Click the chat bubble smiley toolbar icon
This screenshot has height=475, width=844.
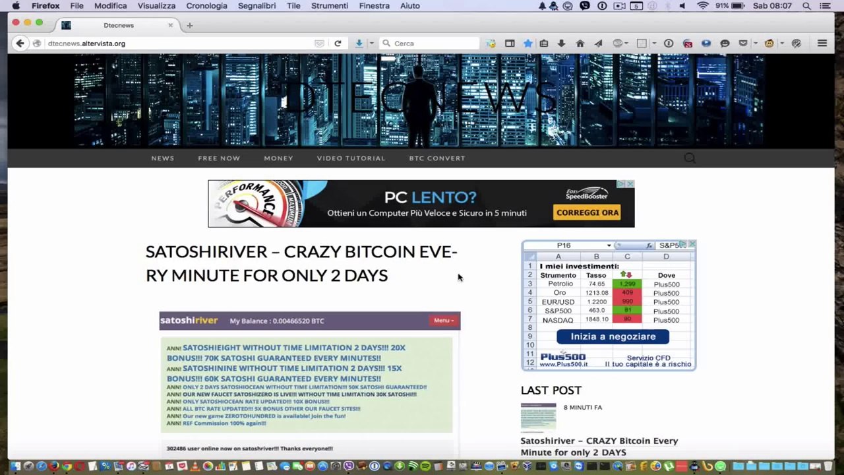[x=725, y=44]
